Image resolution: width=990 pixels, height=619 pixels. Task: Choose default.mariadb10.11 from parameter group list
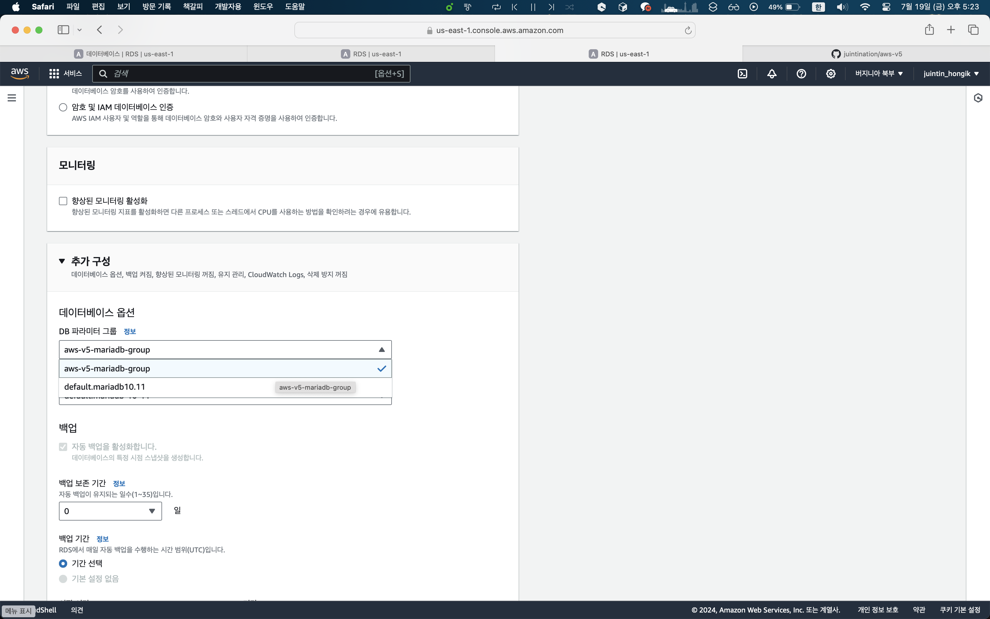tap(105, 387)
